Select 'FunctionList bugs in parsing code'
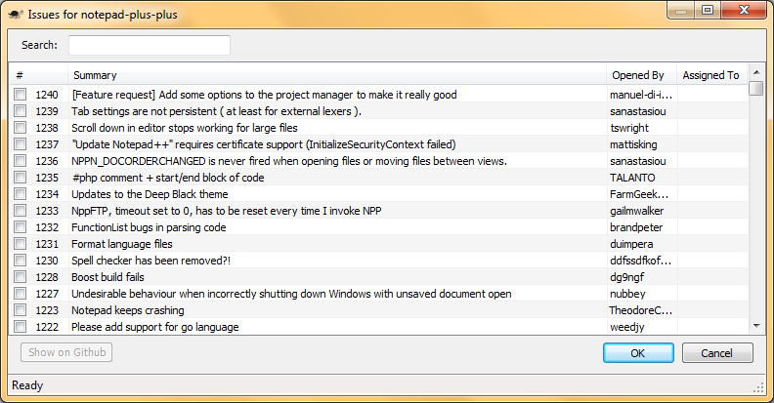Image resolution: width=774 pixels, height=403 pixels. [149, 227]
